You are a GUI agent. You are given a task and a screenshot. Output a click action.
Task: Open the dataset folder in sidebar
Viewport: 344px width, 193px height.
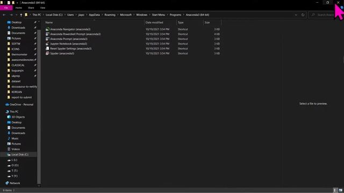(16, 81)
